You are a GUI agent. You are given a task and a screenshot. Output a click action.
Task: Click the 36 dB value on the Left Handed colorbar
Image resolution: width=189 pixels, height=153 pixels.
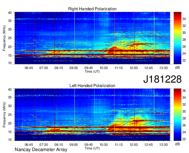coord(184,91)
